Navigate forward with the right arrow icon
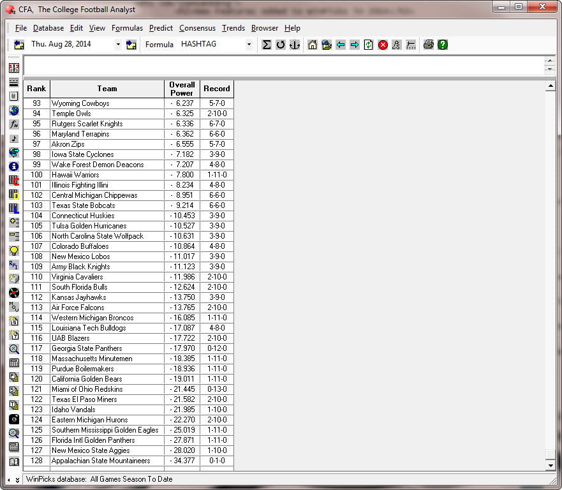 point(355,45)
